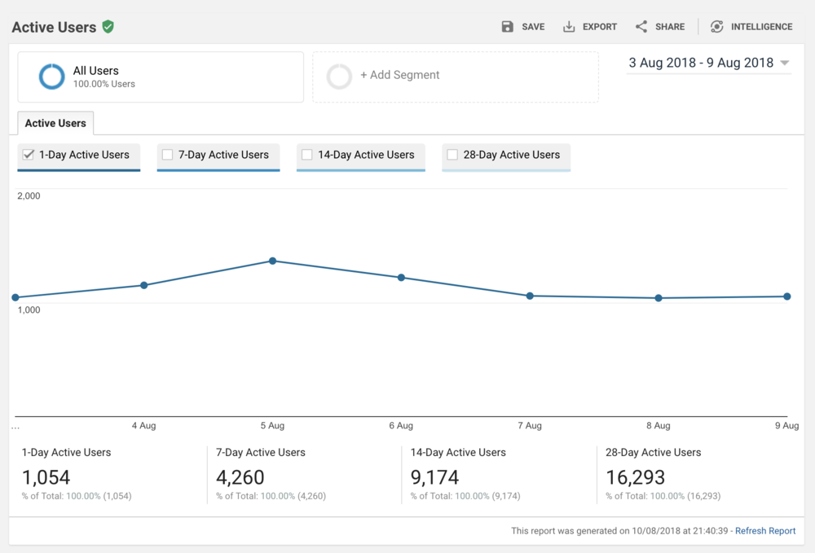Enable the 7-Day Active Users checkbox
The width and height of the screenshot is (815, 553).
(168, 155)
